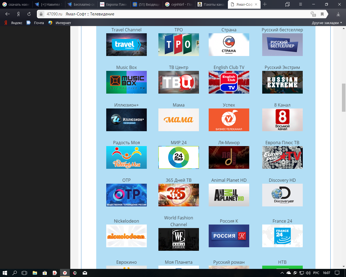Image resolution: width=346 pixels, height=277 pixels.
Task: Open the volume control in system tray
Action: (x=308, y=273)
